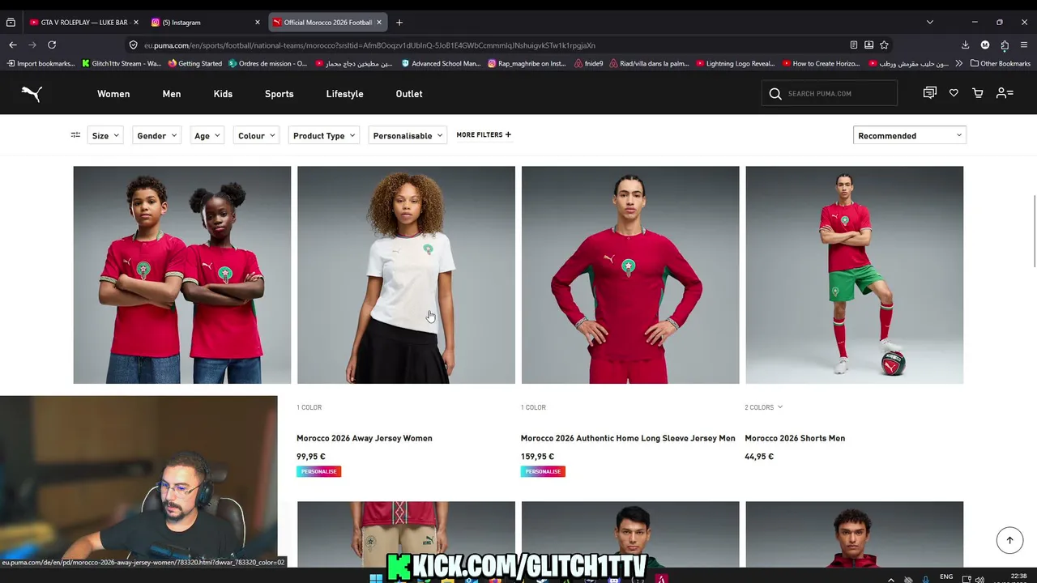Open the Advanced School Man... bookmark
The height and width of the screenshot is (583, 1037).
[x=440, y=64]
